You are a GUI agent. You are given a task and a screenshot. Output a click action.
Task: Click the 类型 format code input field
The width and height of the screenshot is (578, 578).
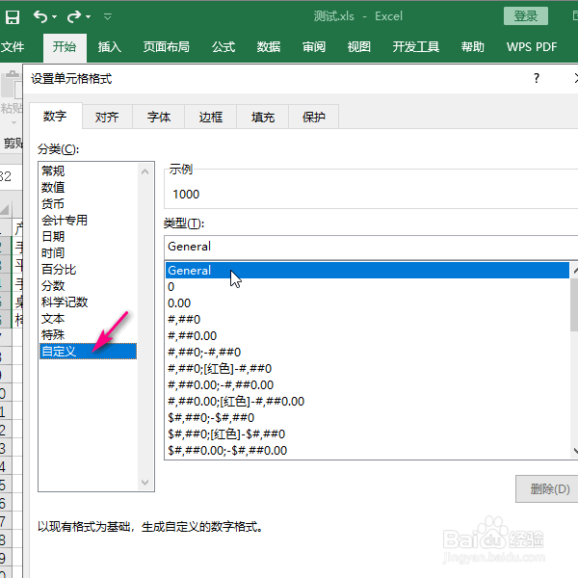pyautogui.click(x=371, y=247)
